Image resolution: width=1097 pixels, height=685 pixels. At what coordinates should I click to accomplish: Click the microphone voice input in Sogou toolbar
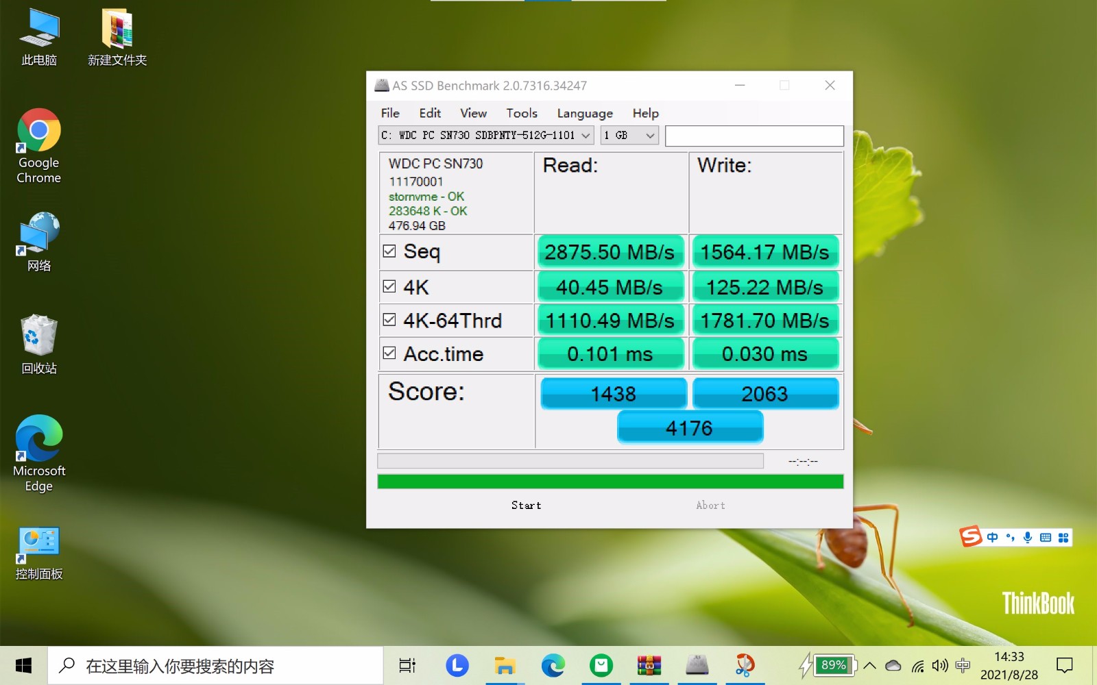tap(1027, 537)
